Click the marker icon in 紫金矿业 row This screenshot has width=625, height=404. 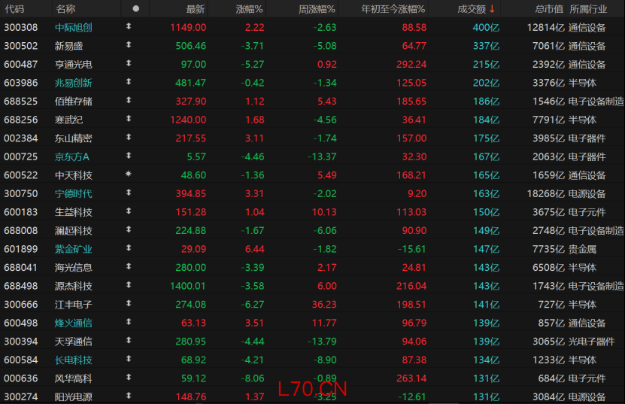129,248
